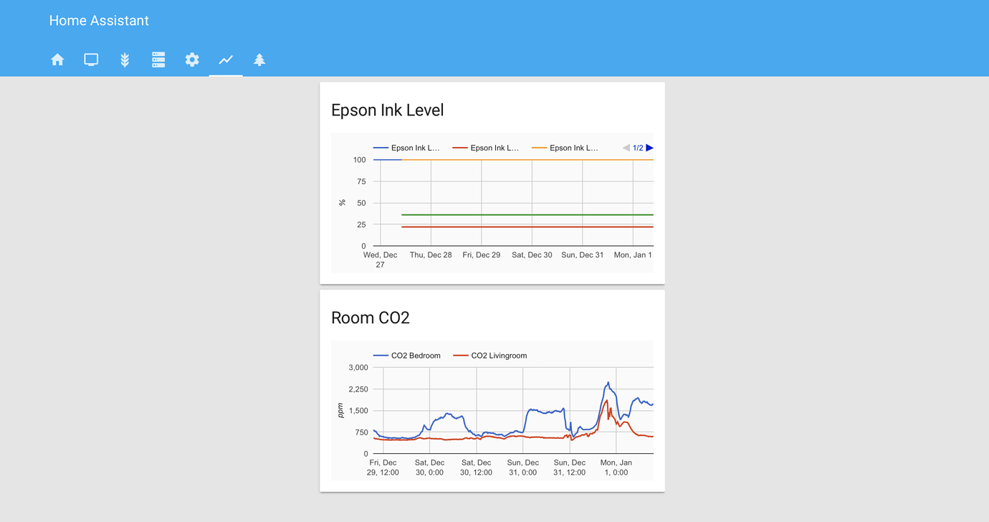Select the states monitor icon in toolbar
The width and height of the screenshot is (989, 522).
tap(91, 60)
